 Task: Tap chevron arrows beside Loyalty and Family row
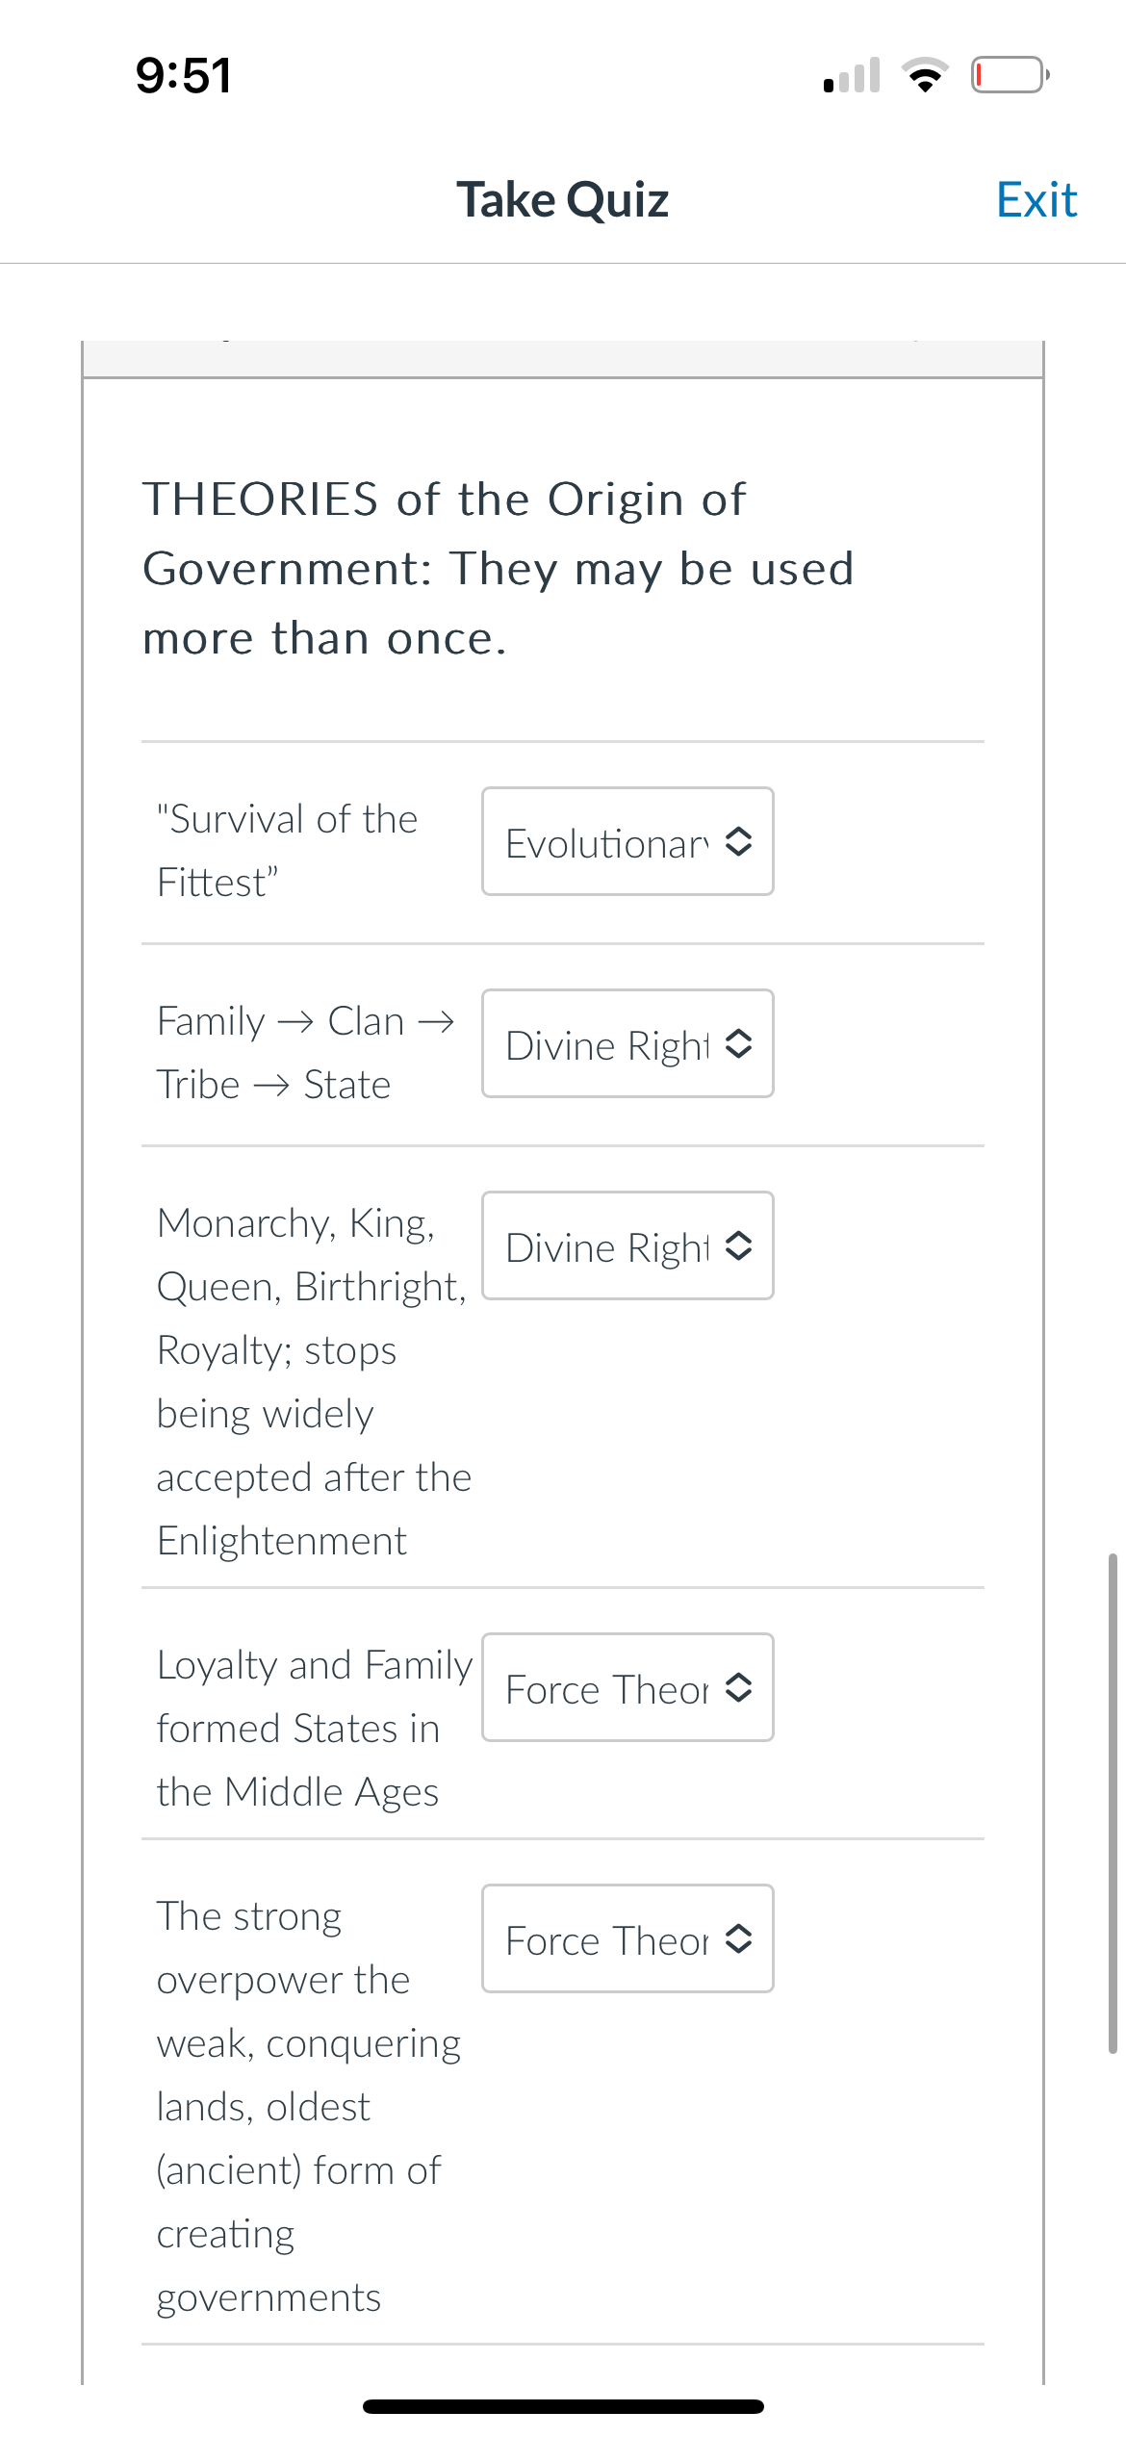738,1687
